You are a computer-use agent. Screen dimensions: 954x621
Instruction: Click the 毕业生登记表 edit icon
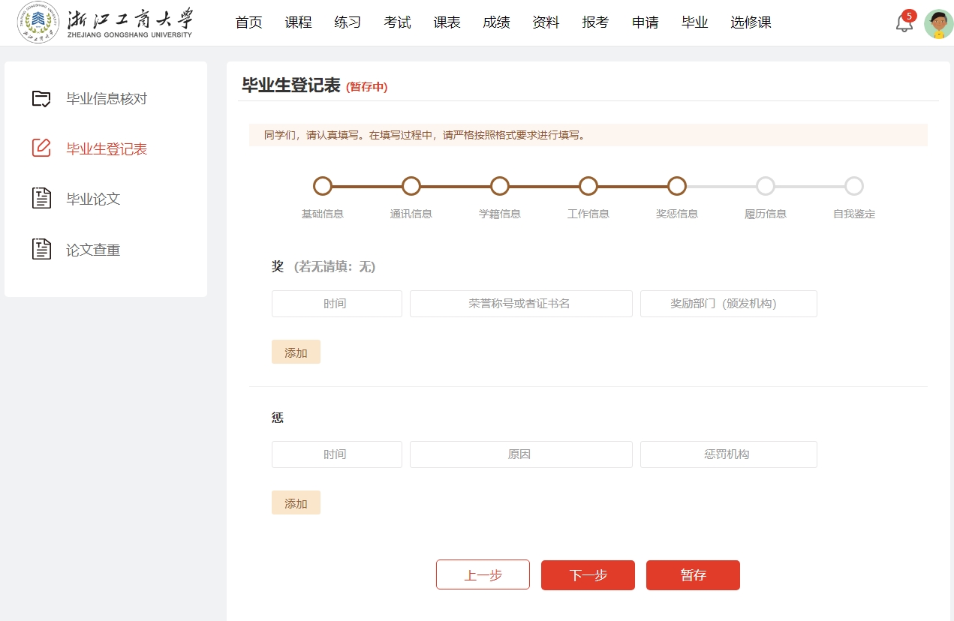click(41, 148)
